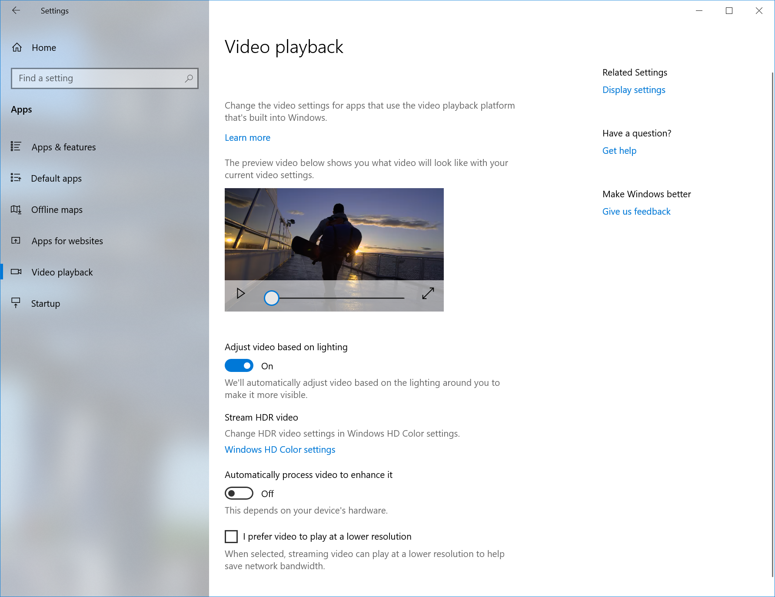Click the Home house icon
775x597 pixels.
coord(17,48)
